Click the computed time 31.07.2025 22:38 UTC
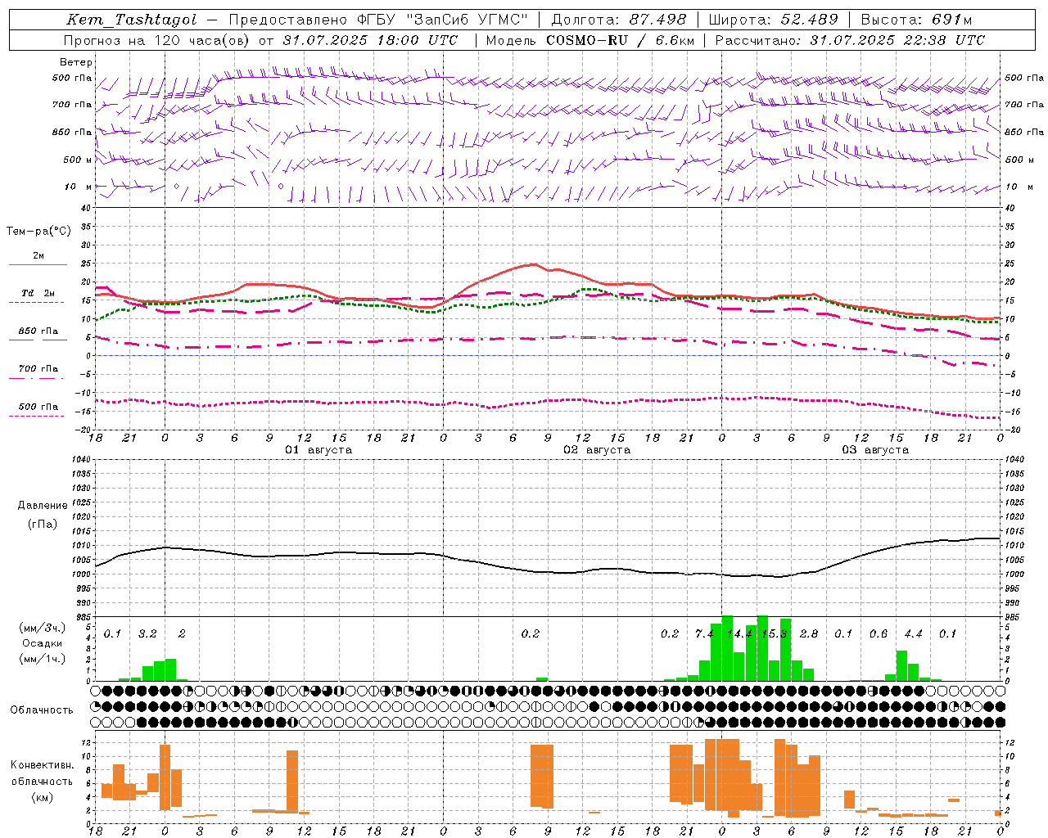 897,40
